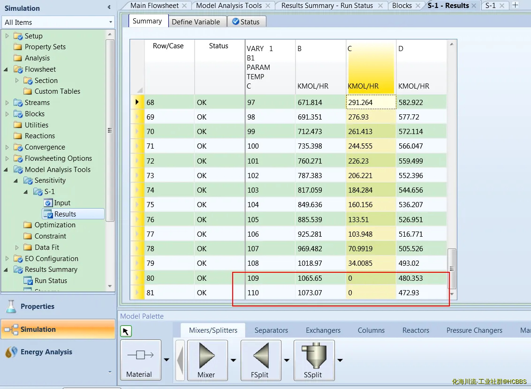Screen dimensions: 531x389
Task: Open the All Items filter dropdown
Action: coord(110,22)
